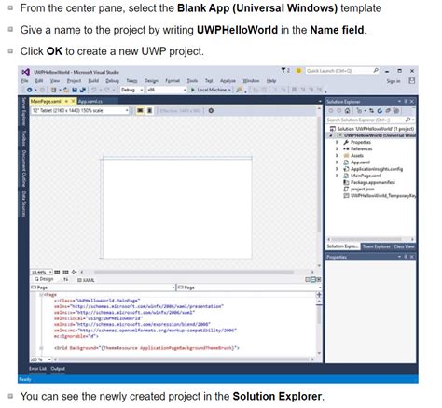This screenshot has height=408, width=442.
Task: Switch to the App.xaml.cs tab
Action: tap(90, 102)
